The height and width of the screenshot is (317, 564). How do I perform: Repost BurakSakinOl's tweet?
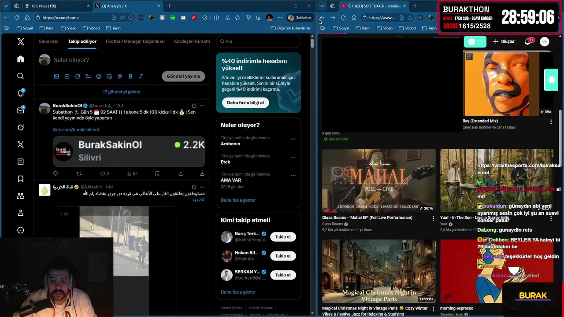(79, 174)
